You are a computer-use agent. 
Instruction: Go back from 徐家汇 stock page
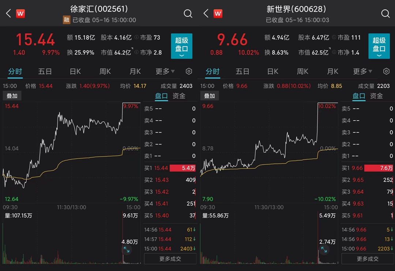pos(8,13)
